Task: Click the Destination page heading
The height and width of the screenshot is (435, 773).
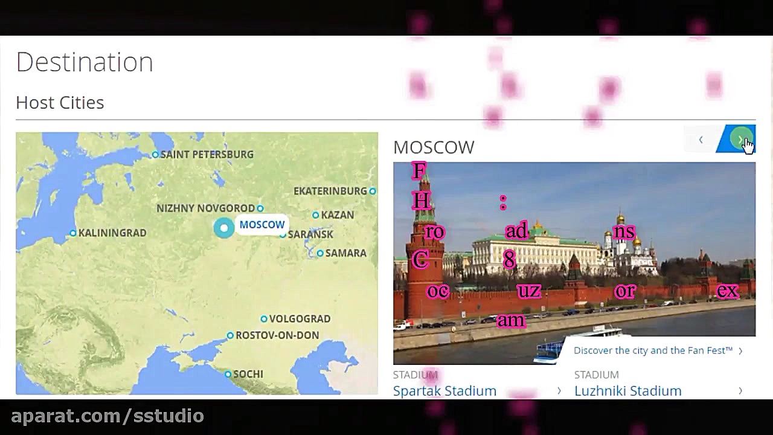Action: pos(85,62)
